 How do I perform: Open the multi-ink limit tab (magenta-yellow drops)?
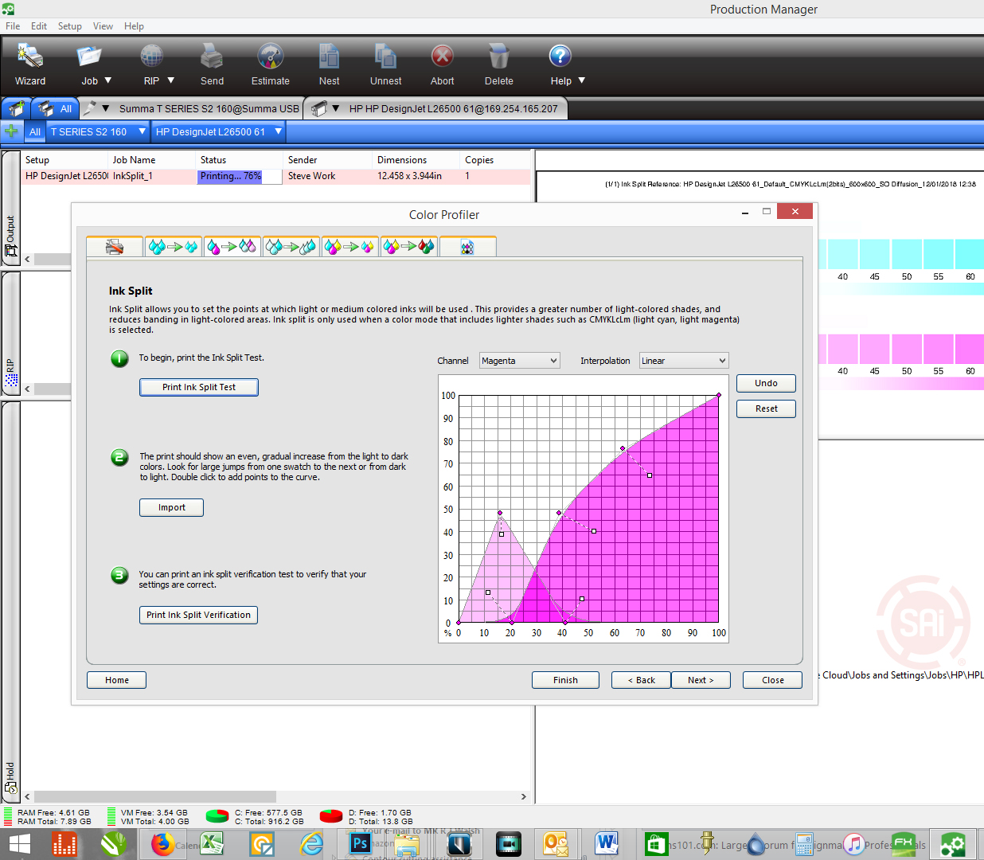point(350,247)
